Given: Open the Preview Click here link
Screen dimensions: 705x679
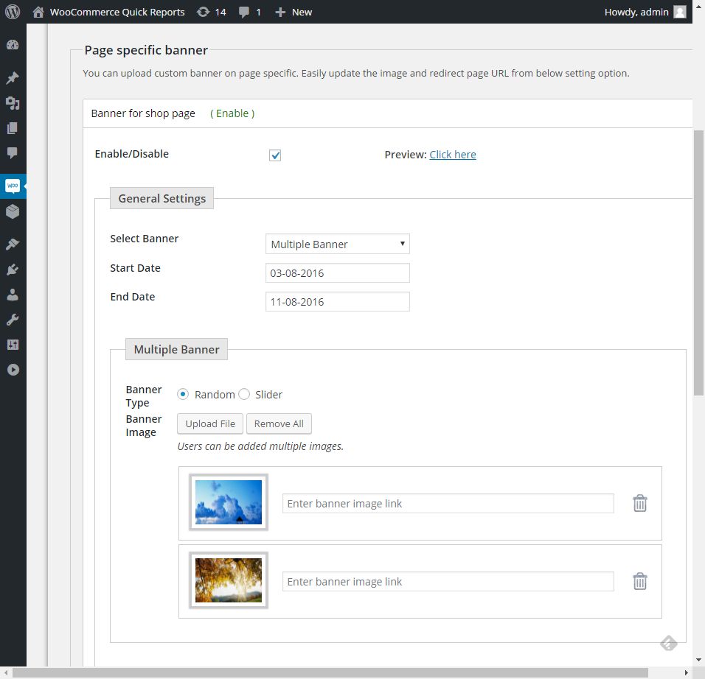Looking at the screenshot, I should pyautogui.click(x=453, y=155).
